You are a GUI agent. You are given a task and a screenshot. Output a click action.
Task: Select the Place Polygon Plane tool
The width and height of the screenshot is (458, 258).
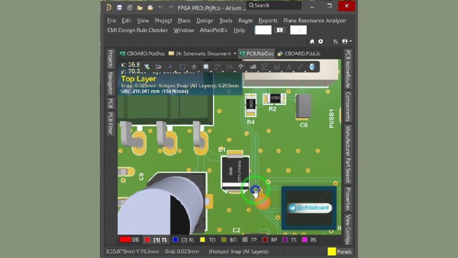253,67
